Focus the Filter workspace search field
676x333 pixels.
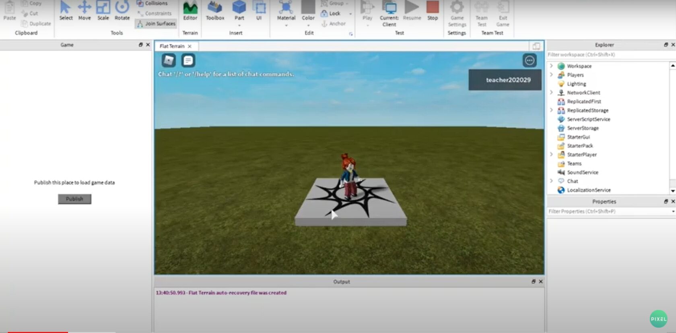[x=610, y=54]
